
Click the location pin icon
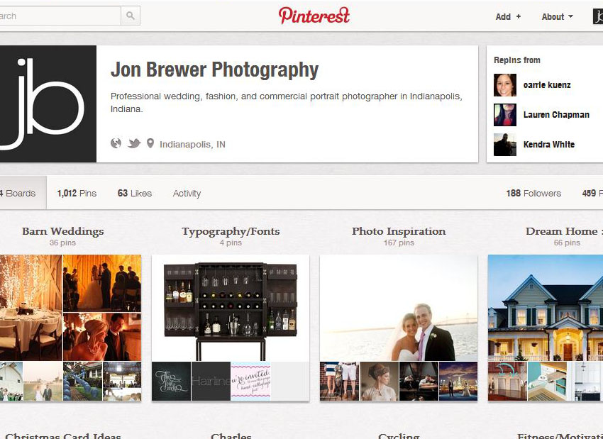(x=150, y=144)
